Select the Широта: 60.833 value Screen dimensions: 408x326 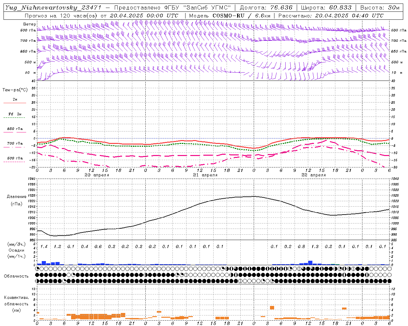coord(326,8)
